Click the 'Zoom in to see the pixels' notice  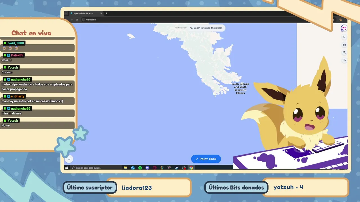tap(206, 28)
